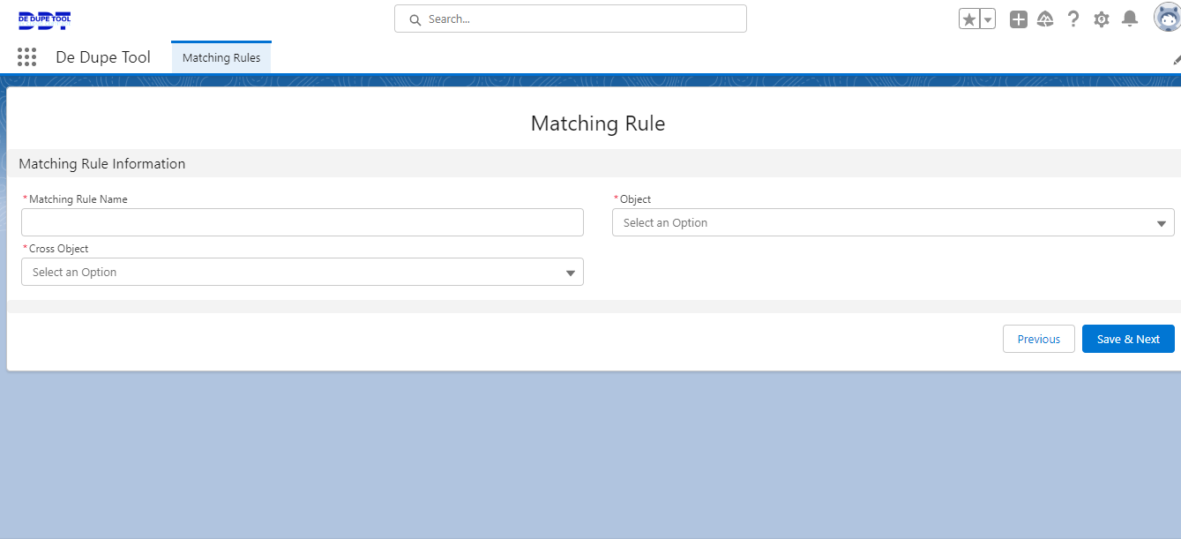The width and height of the screenshot is (1181, 539).
Task: View notifications via the bell icon
Action: tap(1129, 19)
